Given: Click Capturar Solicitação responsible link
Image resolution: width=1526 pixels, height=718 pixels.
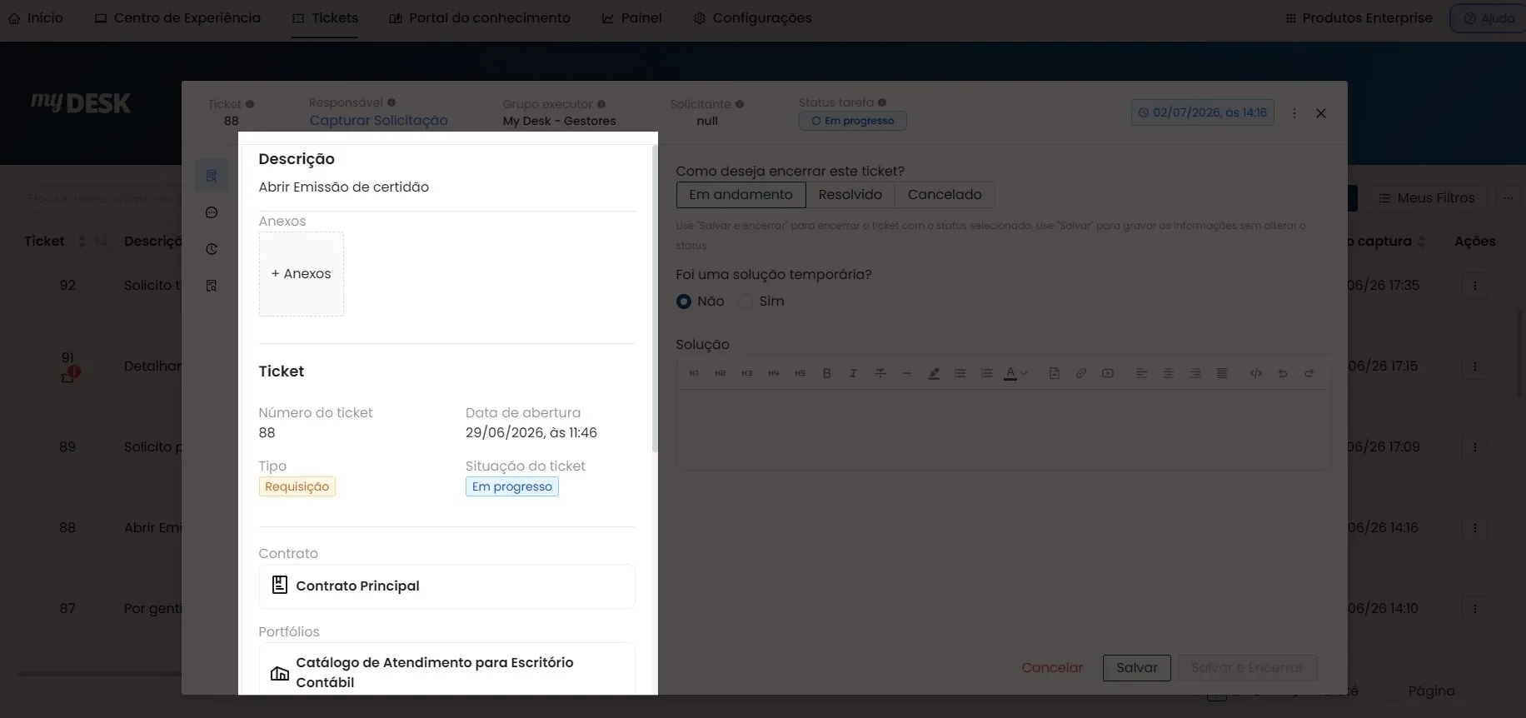Looking at the screenshot, I should click(378, 121).
